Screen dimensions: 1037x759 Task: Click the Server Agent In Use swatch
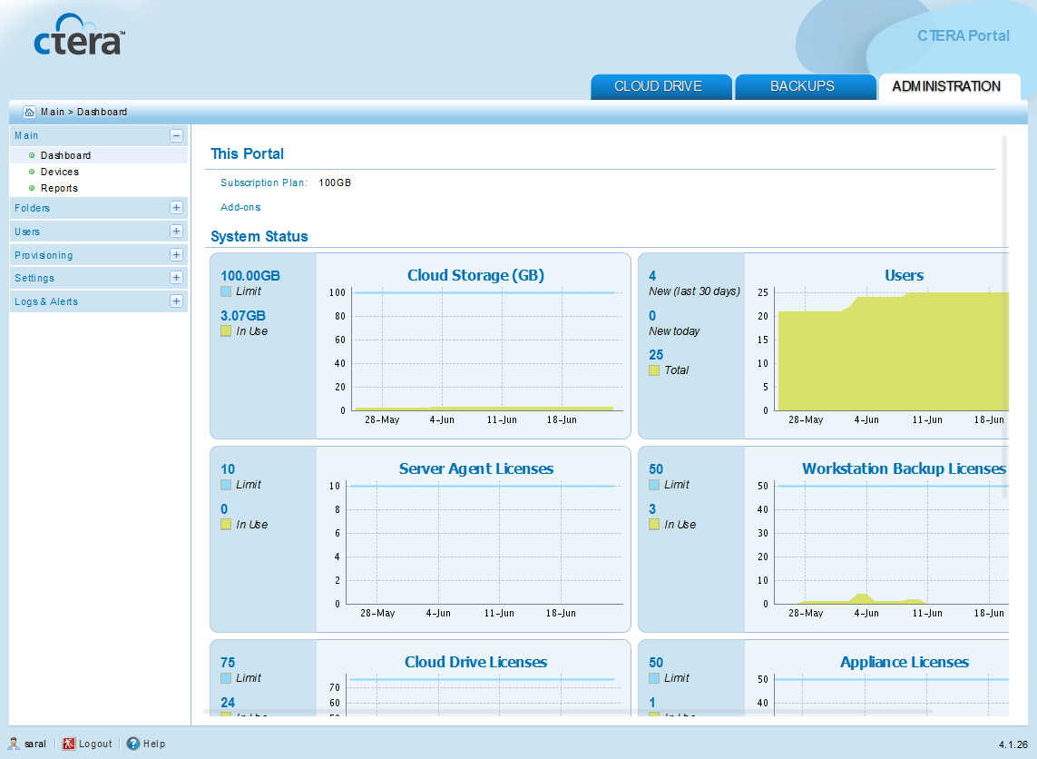(x=226, y=524)
